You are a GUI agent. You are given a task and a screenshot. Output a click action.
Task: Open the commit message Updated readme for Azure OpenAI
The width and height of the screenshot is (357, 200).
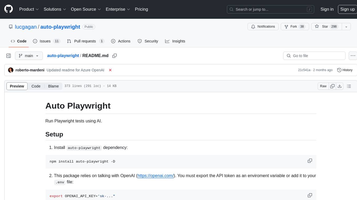point(75,70)
